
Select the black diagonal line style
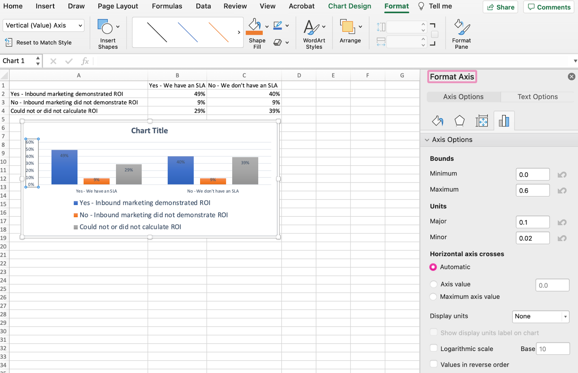pos(157,32)
